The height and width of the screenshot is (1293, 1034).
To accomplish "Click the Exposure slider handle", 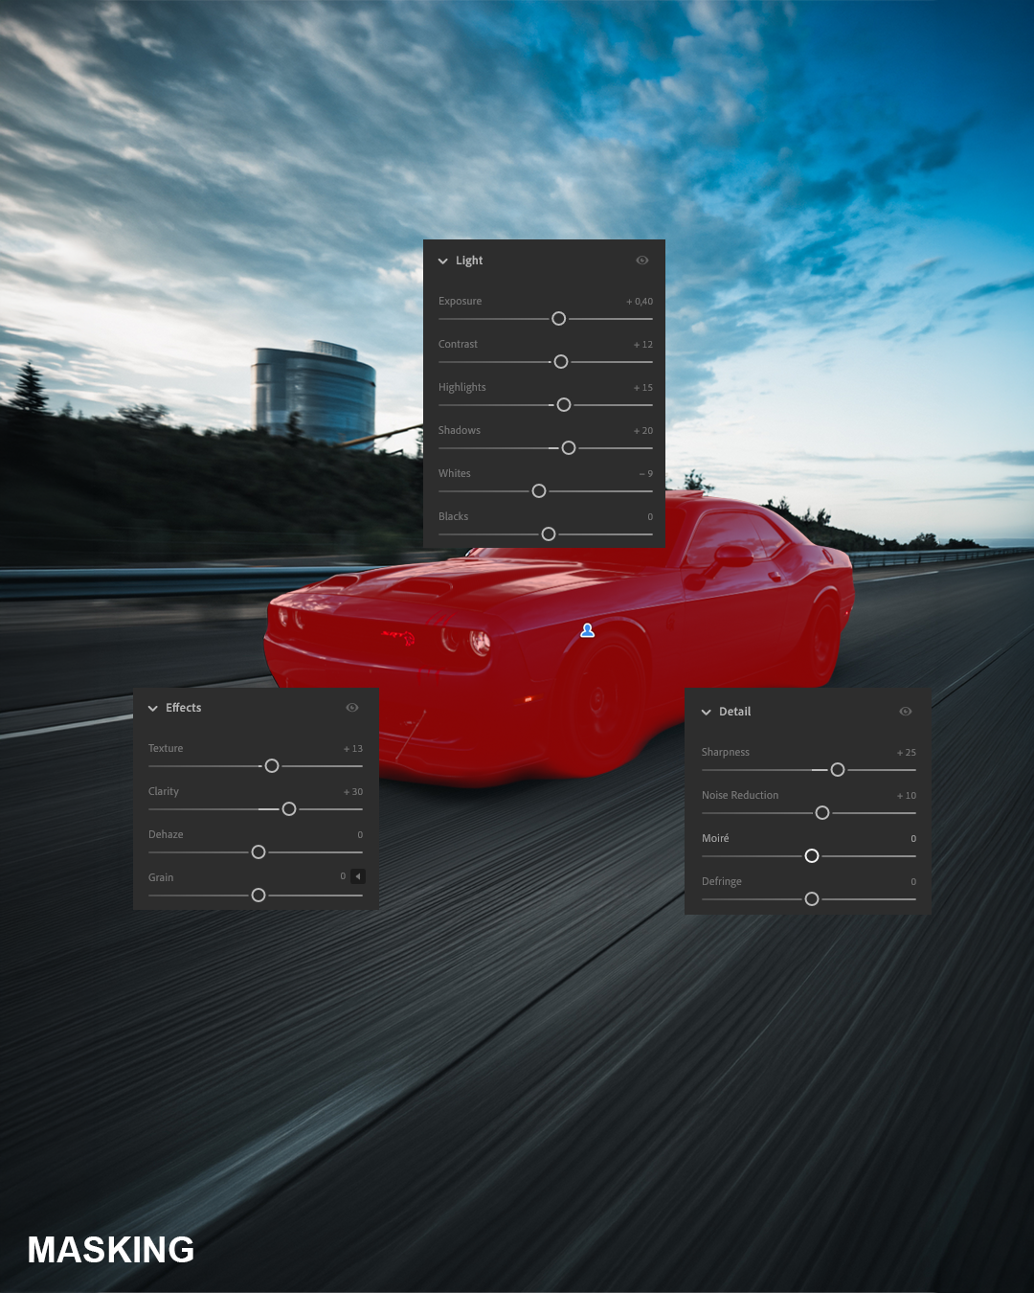I will coord(559,319).
